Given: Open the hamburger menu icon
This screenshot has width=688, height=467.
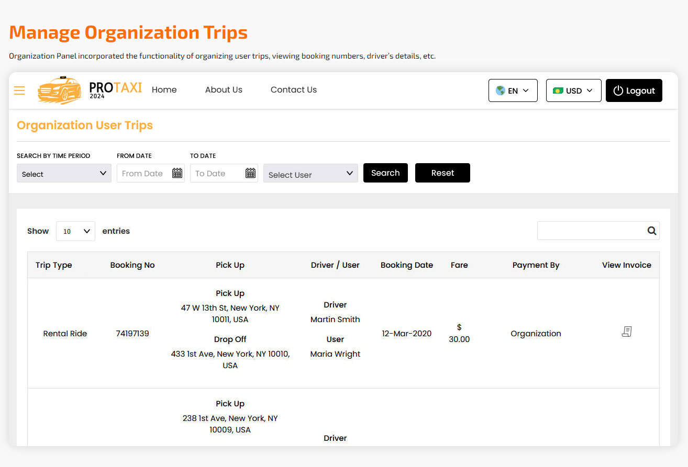Looking at the screenshot, I should (x=19, y=90).
